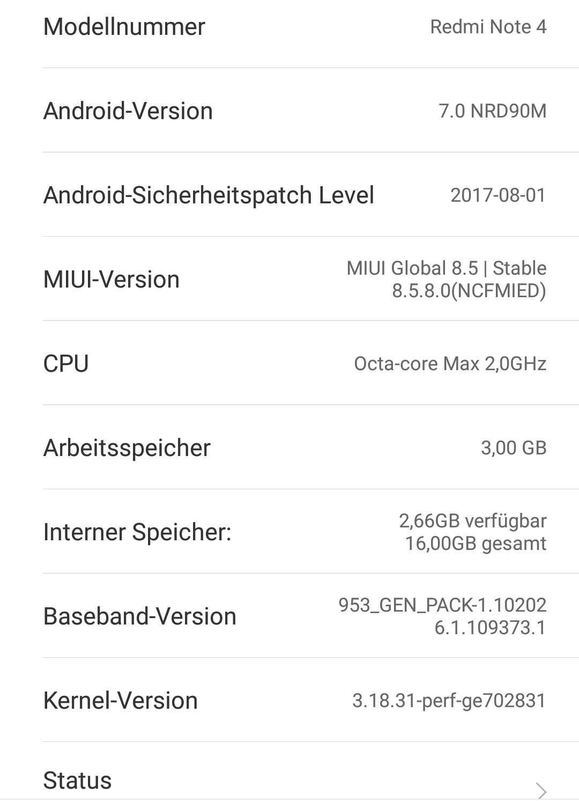Tap the Interner Speicher label
Image resolution: width=579 pixels, height=801 pixels.
pos(137,532)
